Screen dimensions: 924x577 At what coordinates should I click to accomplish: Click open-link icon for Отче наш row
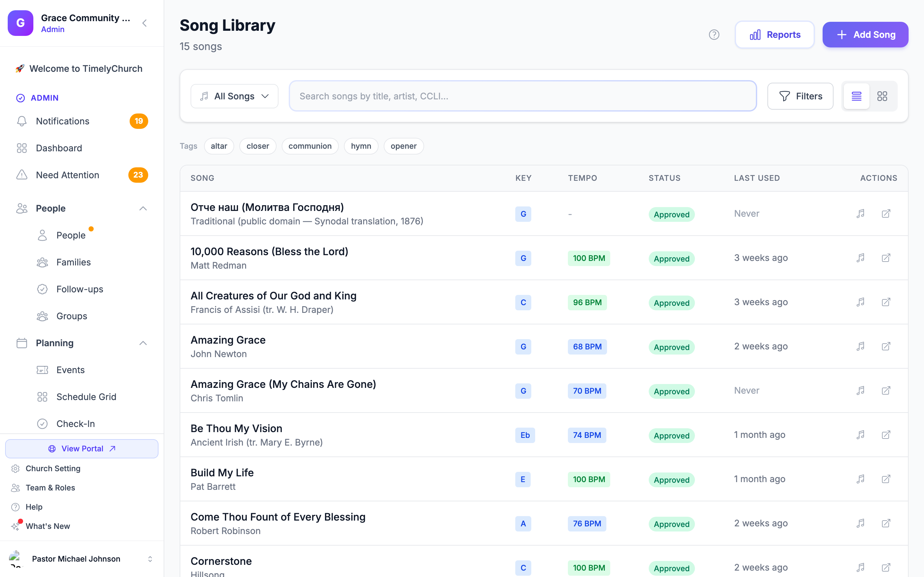point(886,213)
